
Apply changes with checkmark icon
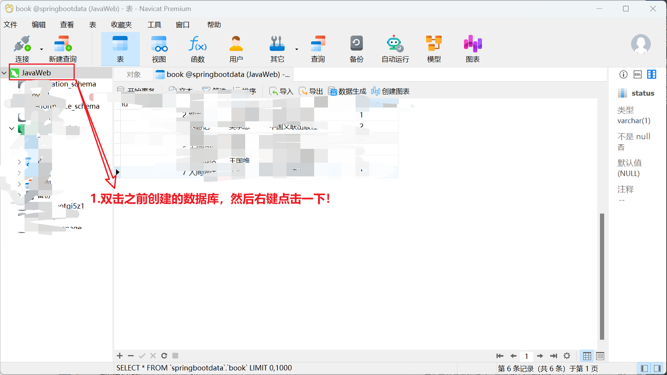(x=142, y=356)
